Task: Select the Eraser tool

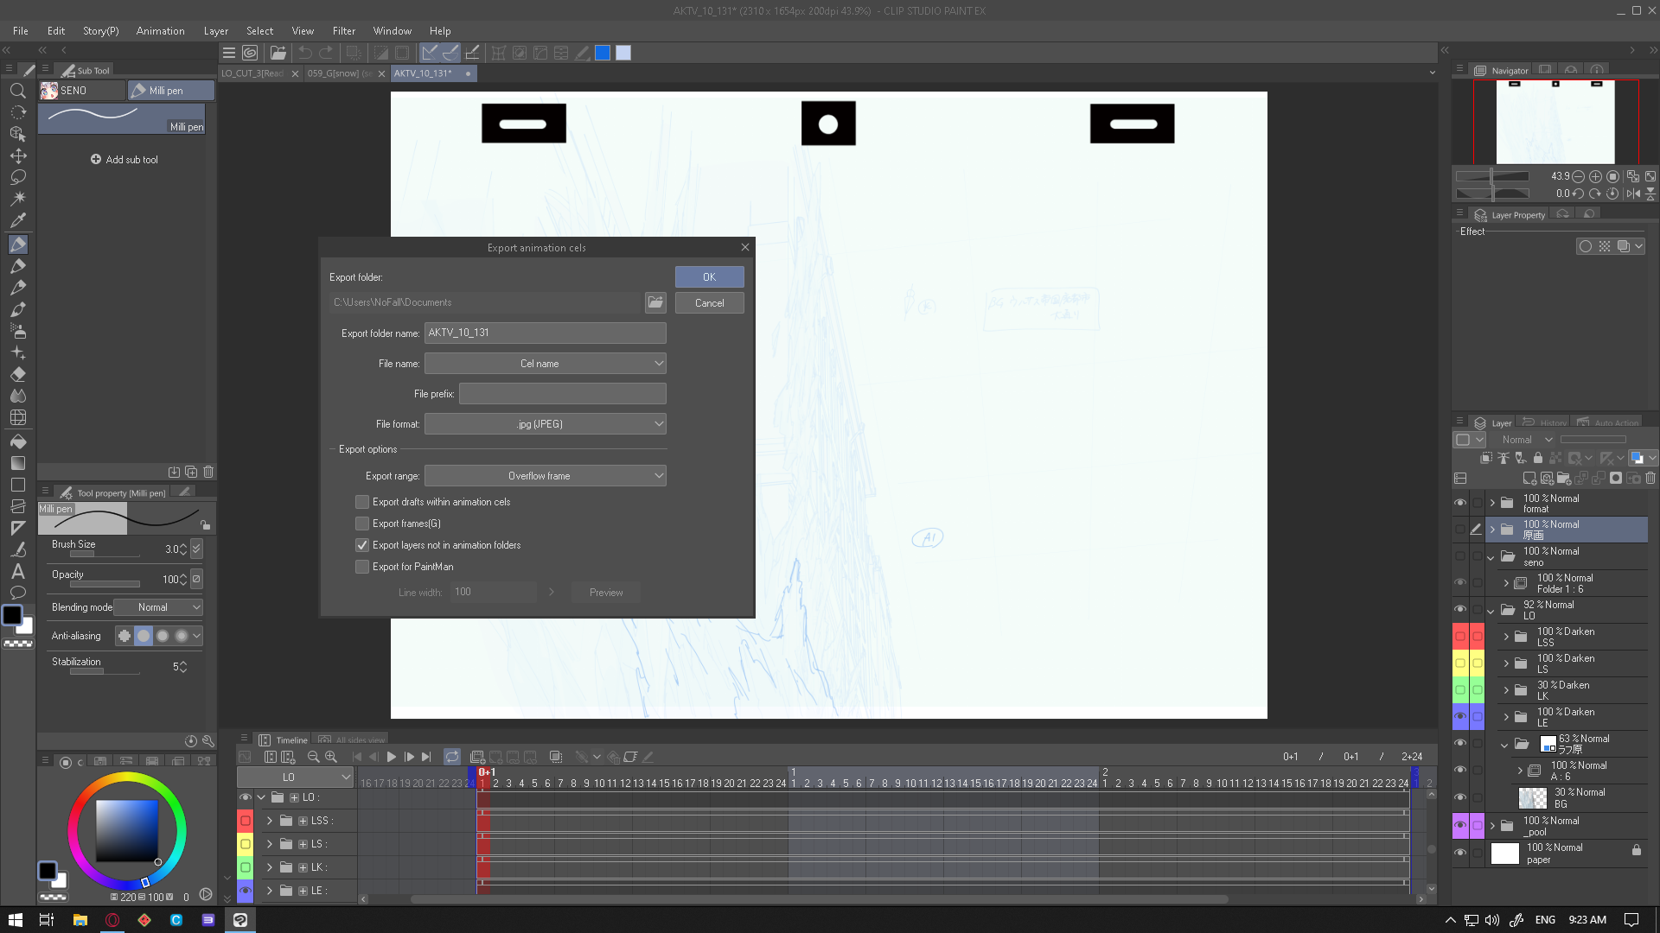Action: tap(17, 374)
